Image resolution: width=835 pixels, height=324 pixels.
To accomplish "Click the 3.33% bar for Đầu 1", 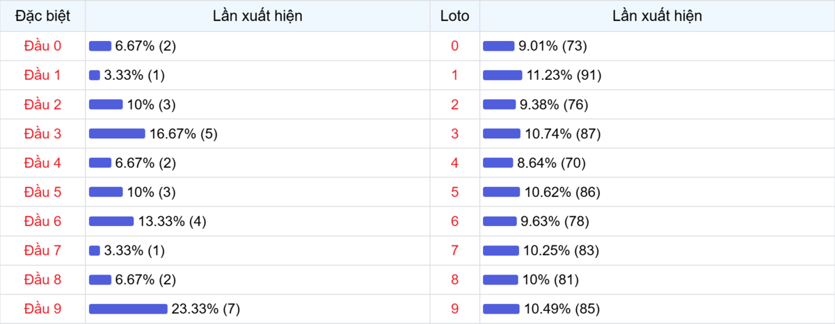I will 95,75.
